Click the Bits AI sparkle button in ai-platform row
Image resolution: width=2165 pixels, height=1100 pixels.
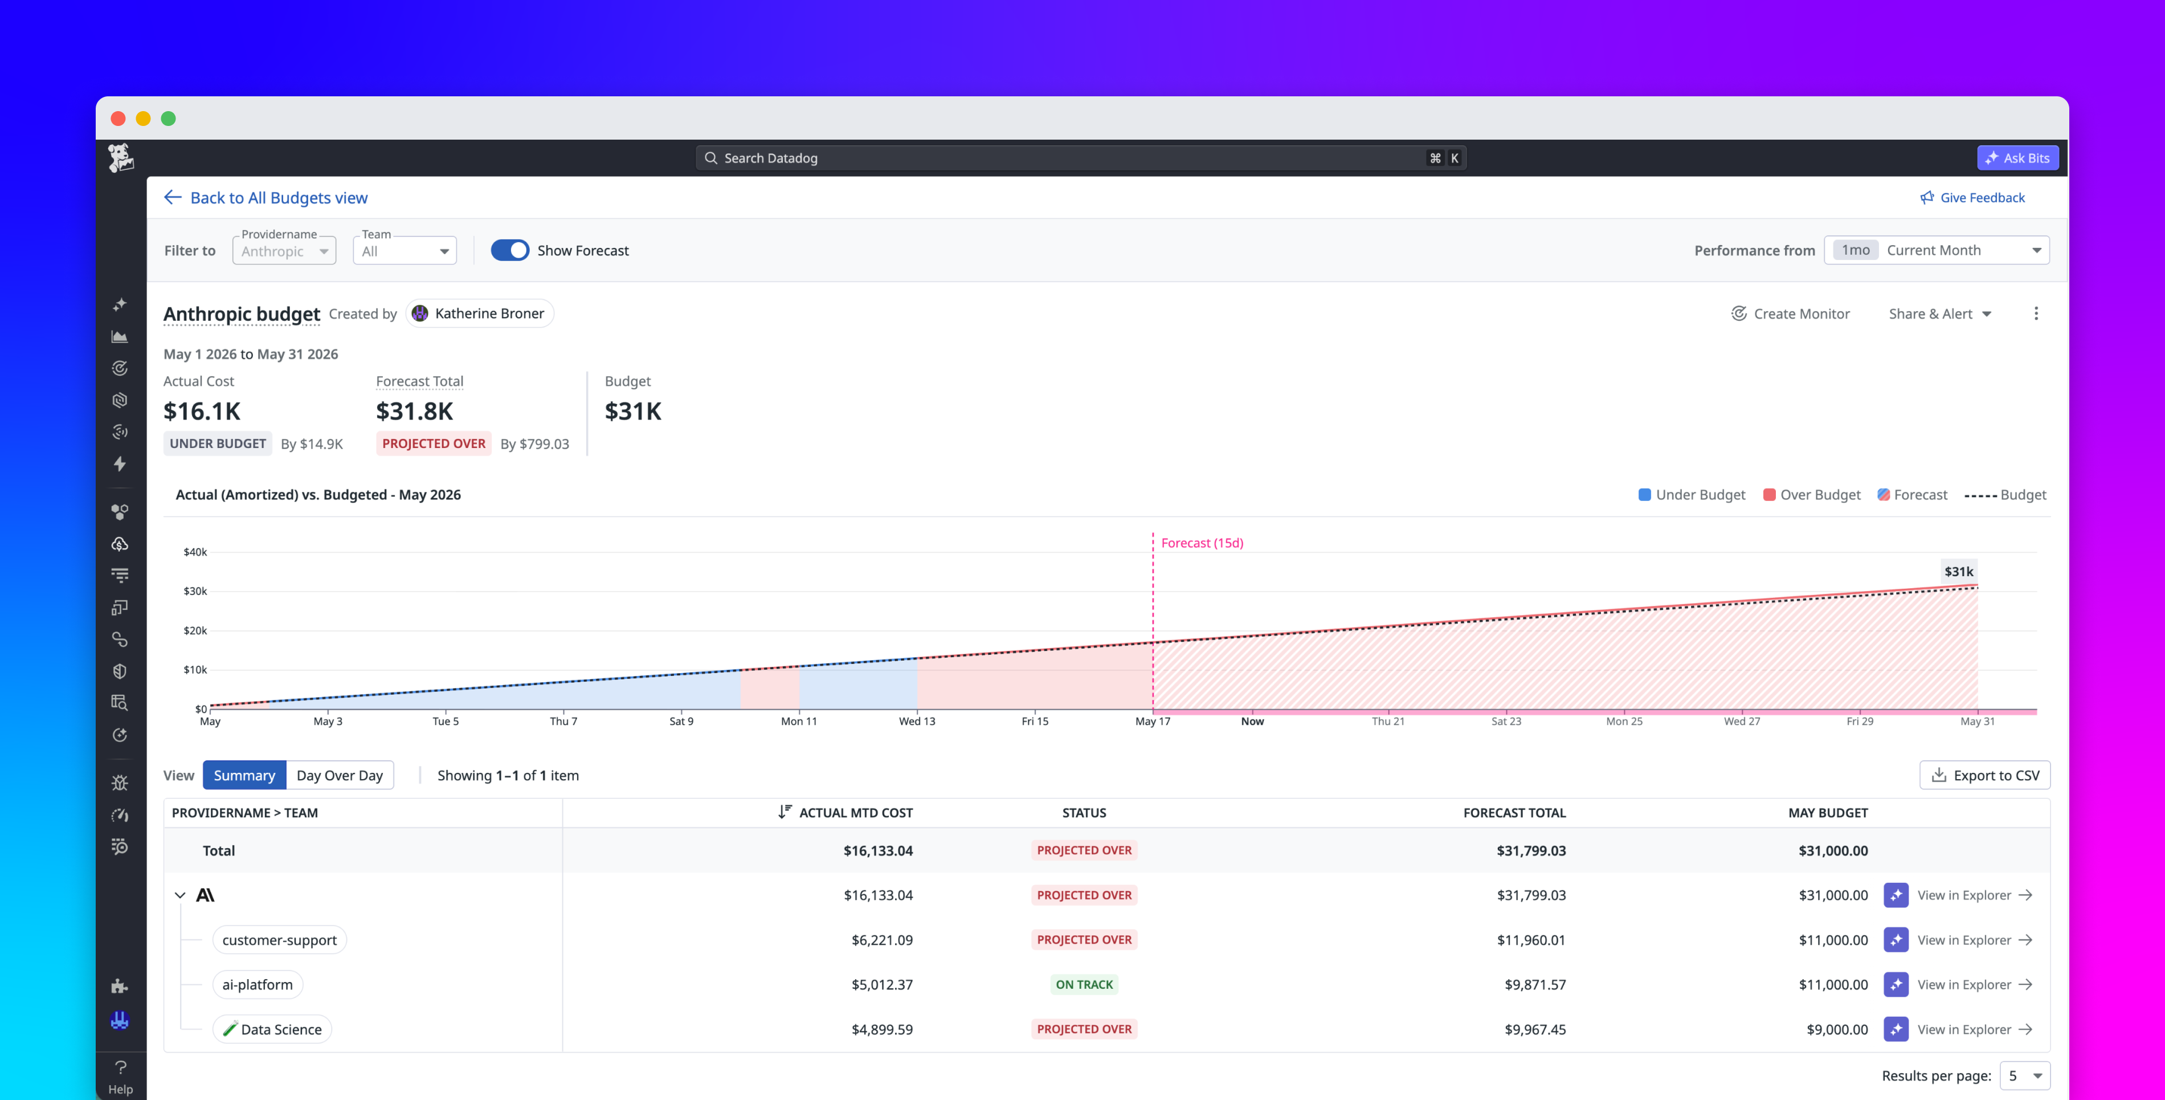pyautogui.click(x=1896, y=984)
